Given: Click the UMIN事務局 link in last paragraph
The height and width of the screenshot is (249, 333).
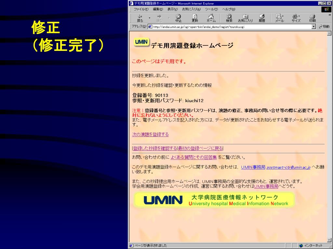Looking at the screenshot, I should click(266, 186).
